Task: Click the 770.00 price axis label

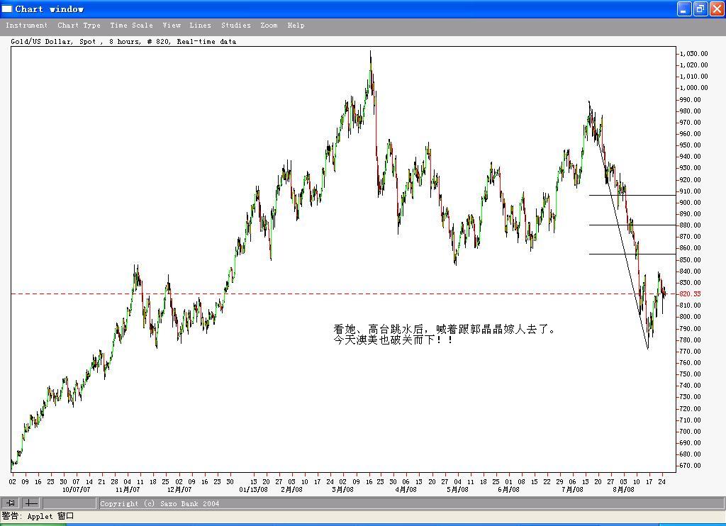Action: (690, 352)
